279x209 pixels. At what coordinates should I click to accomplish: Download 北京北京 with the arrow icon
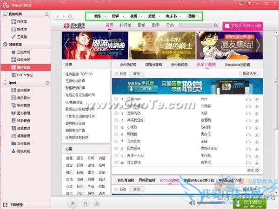coord(257,142)
